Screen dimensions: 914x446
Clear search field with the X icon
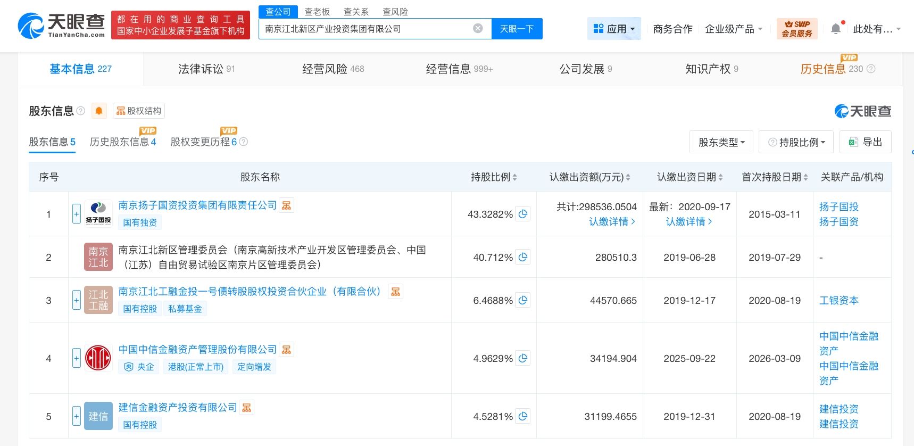point(478,29)
